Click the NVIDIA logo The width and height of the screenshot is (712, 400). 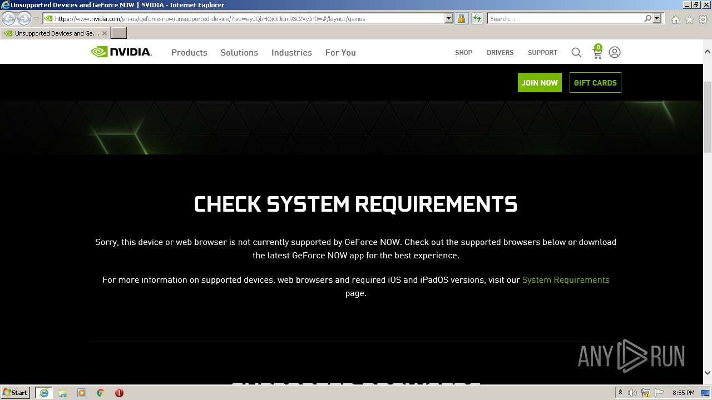[x=121, y=52]
